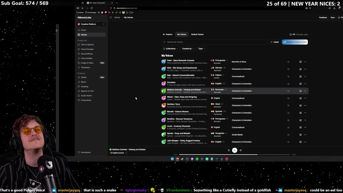Open Text to Speech
The width and height of the screenshot is (343, 193).
(x=91, y=44)
